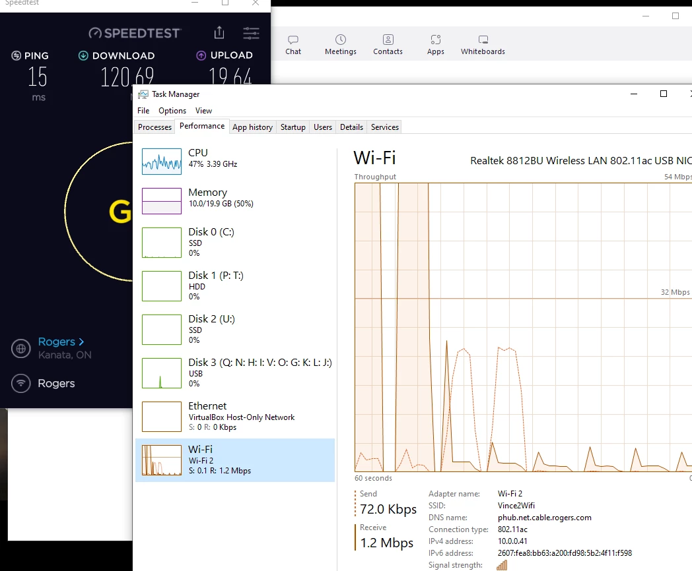Screen dimensions: 692x571
Task: Select the Memory graph thumbnail
Action: coord(162,201)
